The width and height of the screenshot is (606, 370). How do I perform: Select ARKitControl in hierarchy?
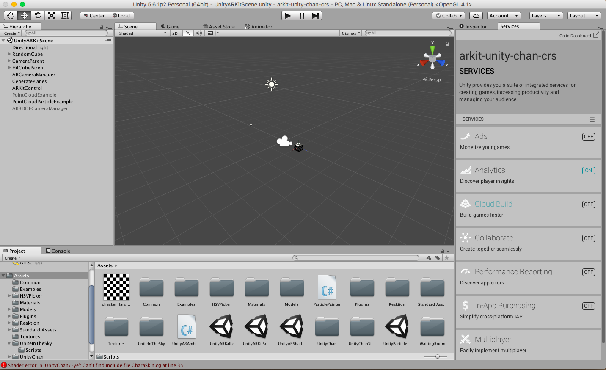click(x=27, y=88)
